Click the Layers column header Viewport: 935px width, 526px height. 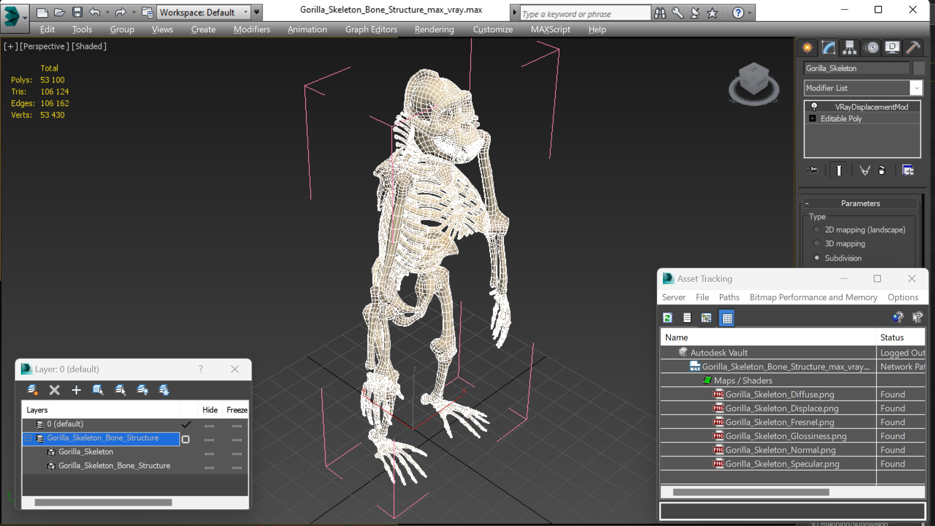[x=101, y=410]
